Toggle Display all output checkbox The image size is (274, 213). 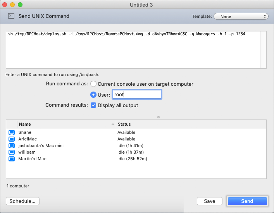point(93,105)
